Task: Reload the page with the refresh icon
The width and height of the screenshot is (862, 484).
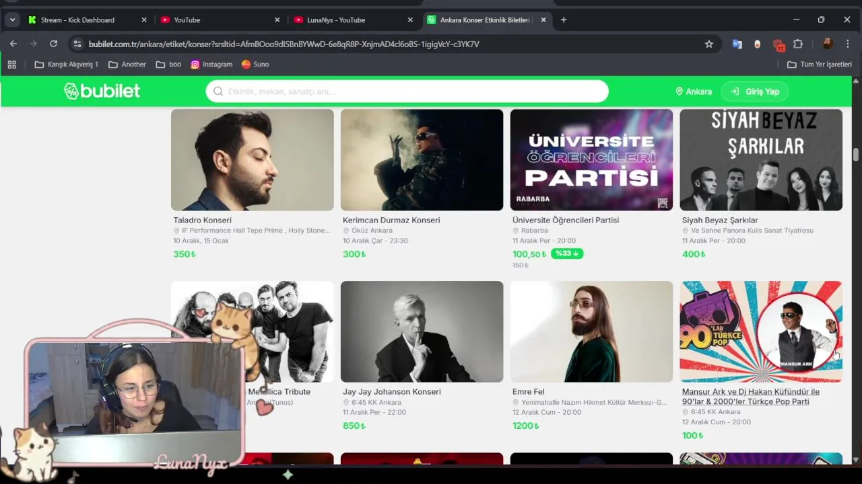Action: tap(53, 44)
